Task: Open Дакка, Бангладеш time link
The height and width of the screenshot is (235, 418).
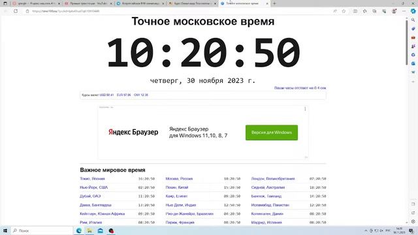Action: [x=95, y=205]
